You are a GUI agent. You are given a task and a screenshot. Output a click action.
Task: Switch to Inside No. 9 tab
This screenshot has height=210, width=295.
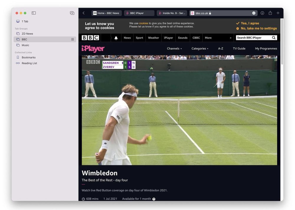click(x=172, y=13)
